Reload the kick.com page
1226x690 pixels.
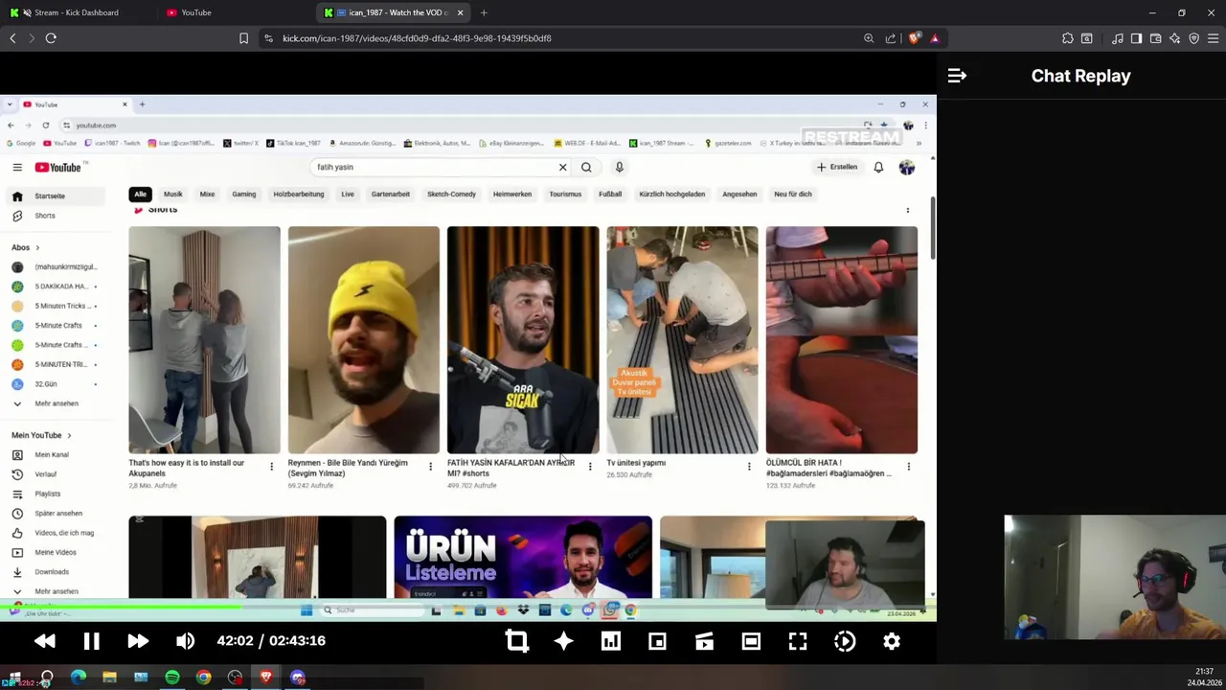click(51, 38)
